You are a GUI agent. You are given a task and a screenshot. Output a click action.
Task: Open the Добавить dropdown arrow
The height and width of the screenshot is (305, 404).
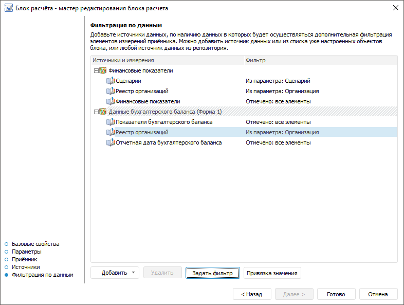point(133,273)
